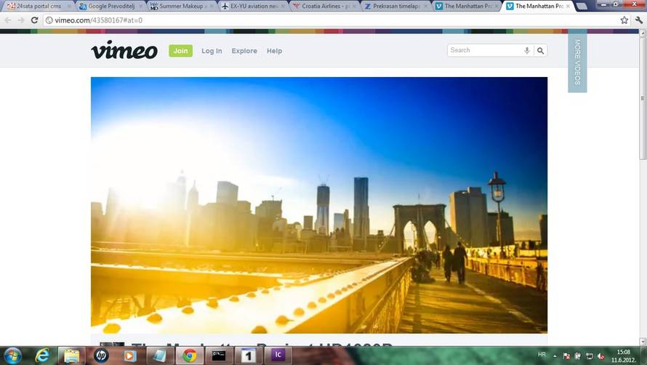Open the HP taskbar application

pos(100,356)
